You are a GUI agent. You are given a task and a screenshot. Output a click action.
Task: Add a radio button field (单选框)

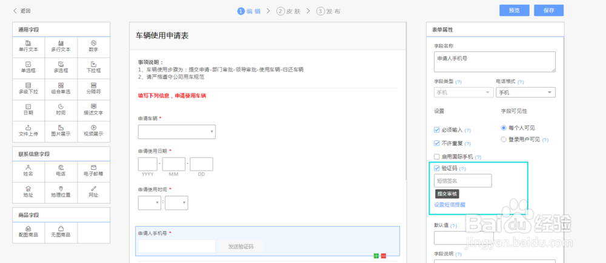point(28,68)
